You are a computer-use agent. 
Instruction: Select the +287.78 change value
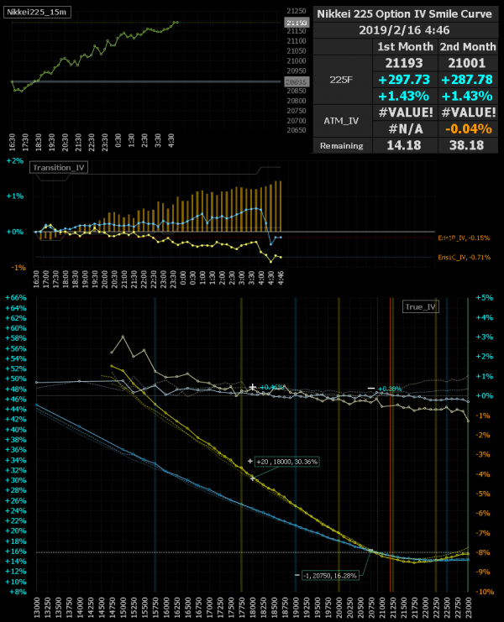[467, 80]
